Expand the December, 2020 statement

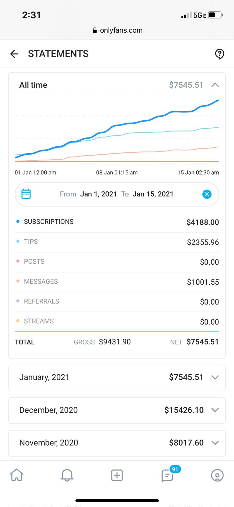point(215,410)
